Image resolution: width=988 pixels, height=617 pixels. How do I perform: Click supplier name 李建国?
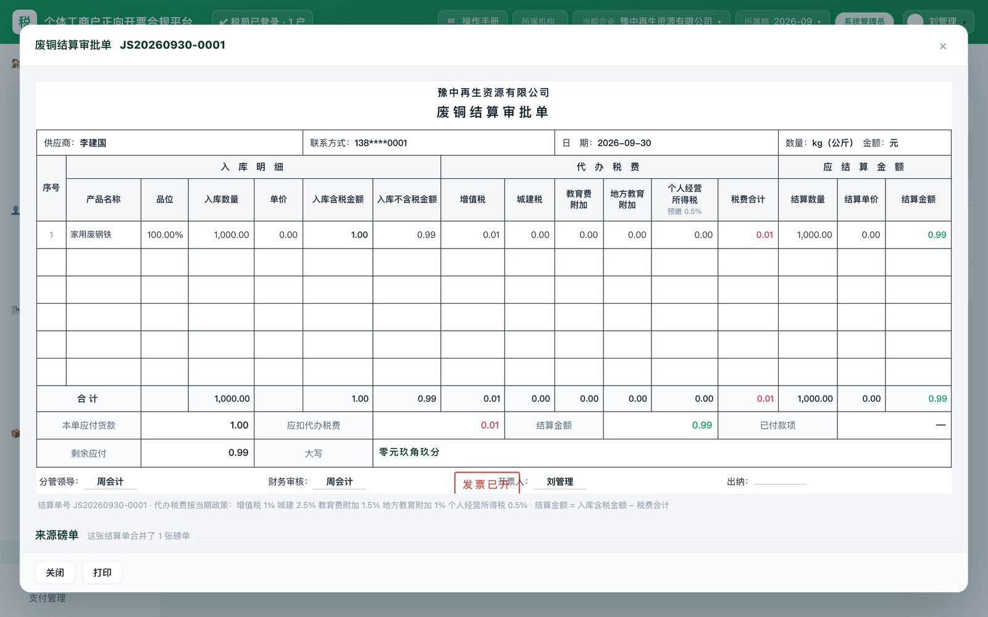(93, 143)
